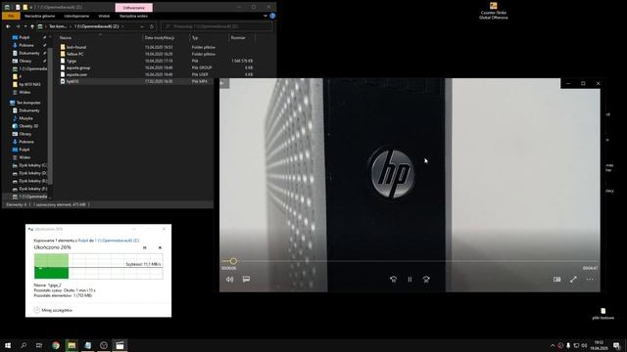Click the navigation pane scrollbar

tap(50, 117)
